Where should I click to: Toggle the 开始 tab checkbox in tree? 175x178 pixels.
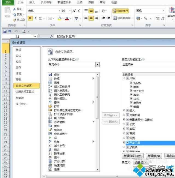tap(127, 78)
